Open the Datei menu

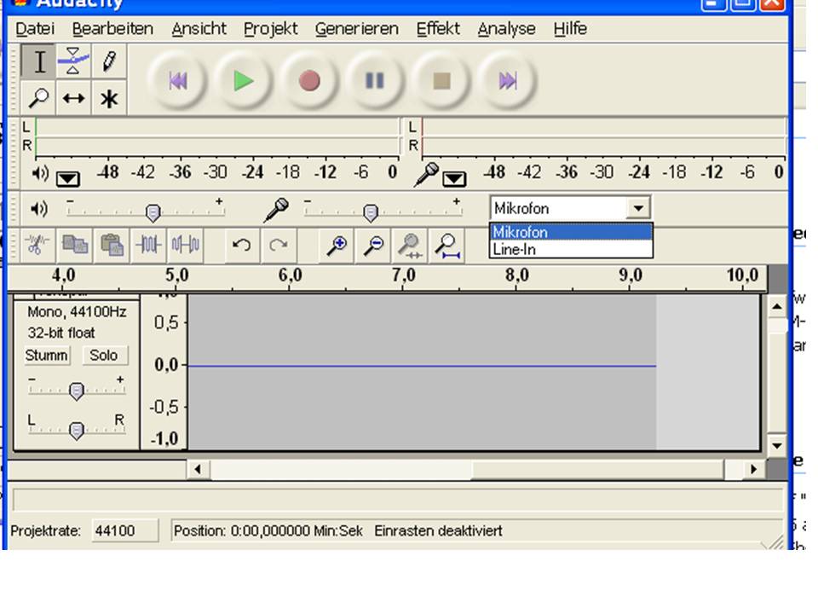click(35, 29)
